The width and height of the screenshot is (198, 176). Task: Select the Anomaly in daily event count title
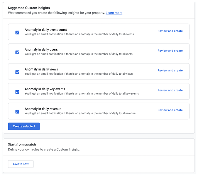point(46,30)
